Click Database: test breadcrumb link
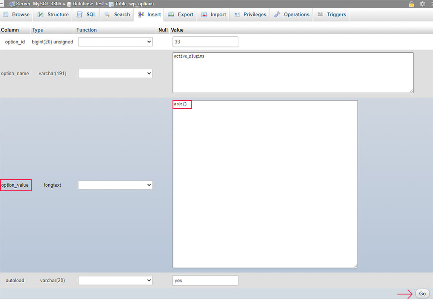This screenshot has width=433, height=302. [88, 4]
